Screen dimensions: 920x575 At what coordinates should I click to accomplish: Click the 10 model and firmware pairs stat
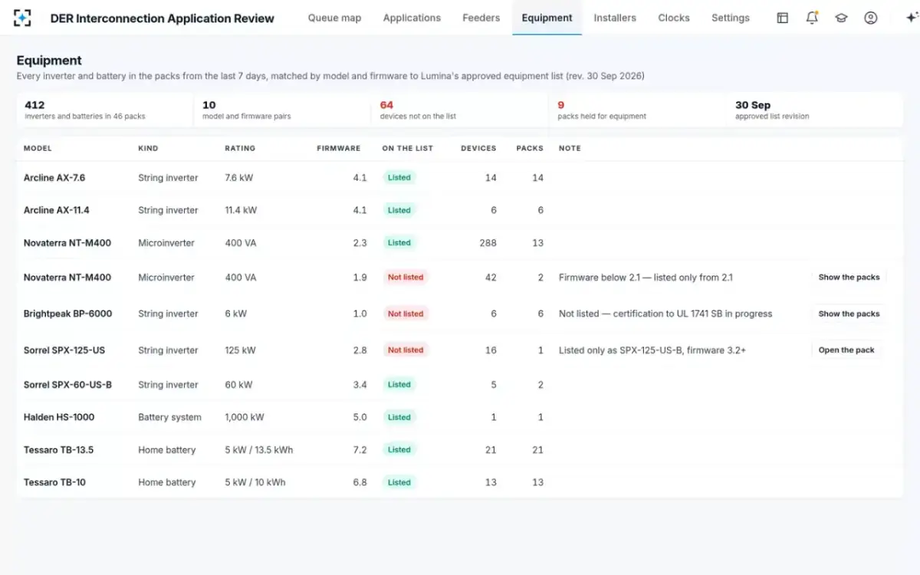coord(282,110)
